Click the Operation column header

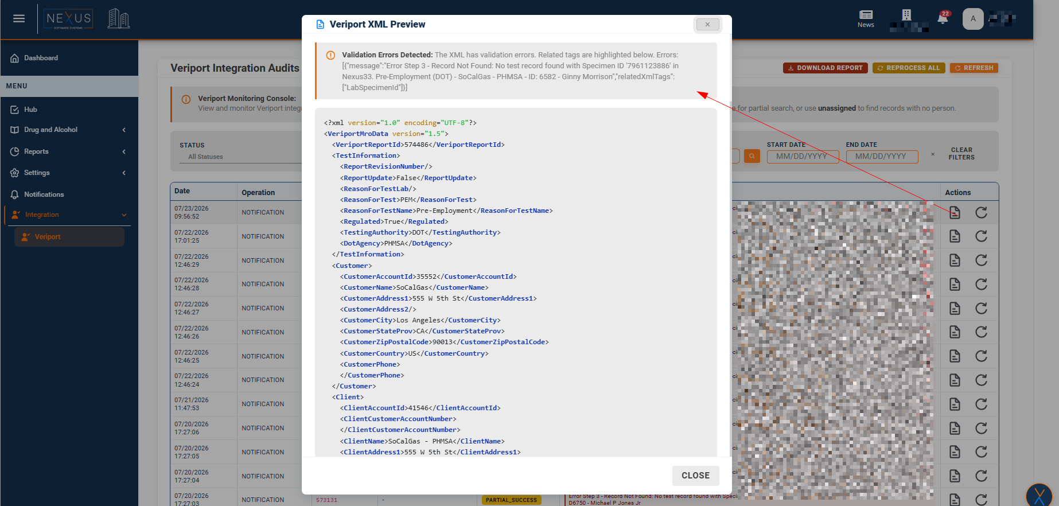258,193
